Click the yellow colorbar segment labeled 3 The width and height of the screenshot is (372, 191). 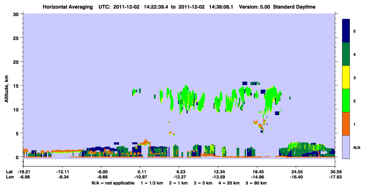(346, 77)
